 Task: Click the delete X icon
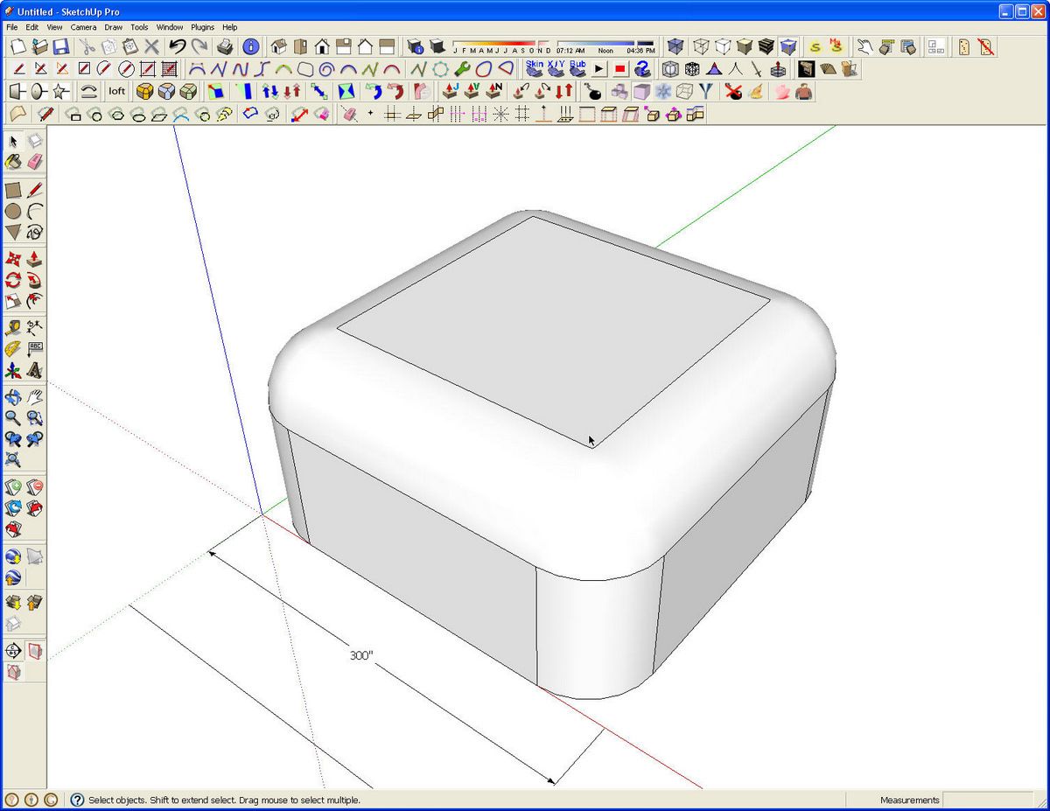(x=152, y=46)
